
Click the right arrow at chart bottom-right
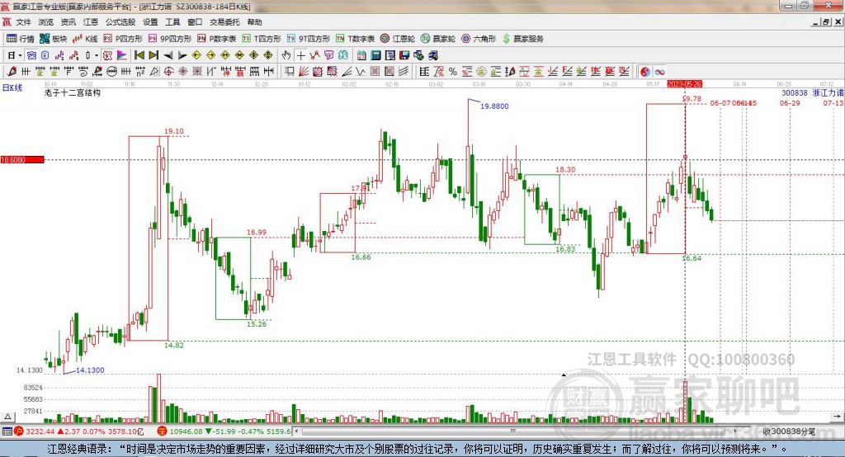click(837, 417)
